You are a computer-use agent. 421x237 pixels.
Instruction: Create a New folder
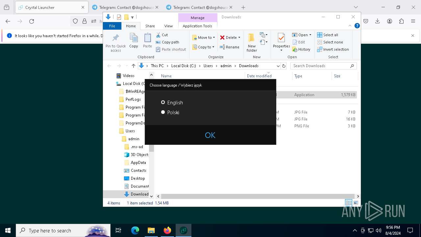tap(252, 43)
